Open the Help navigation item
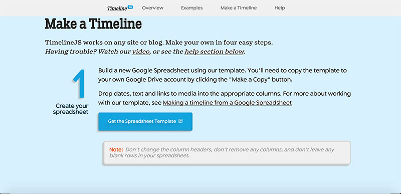401x194 pixels. click(x=280, y=8)
